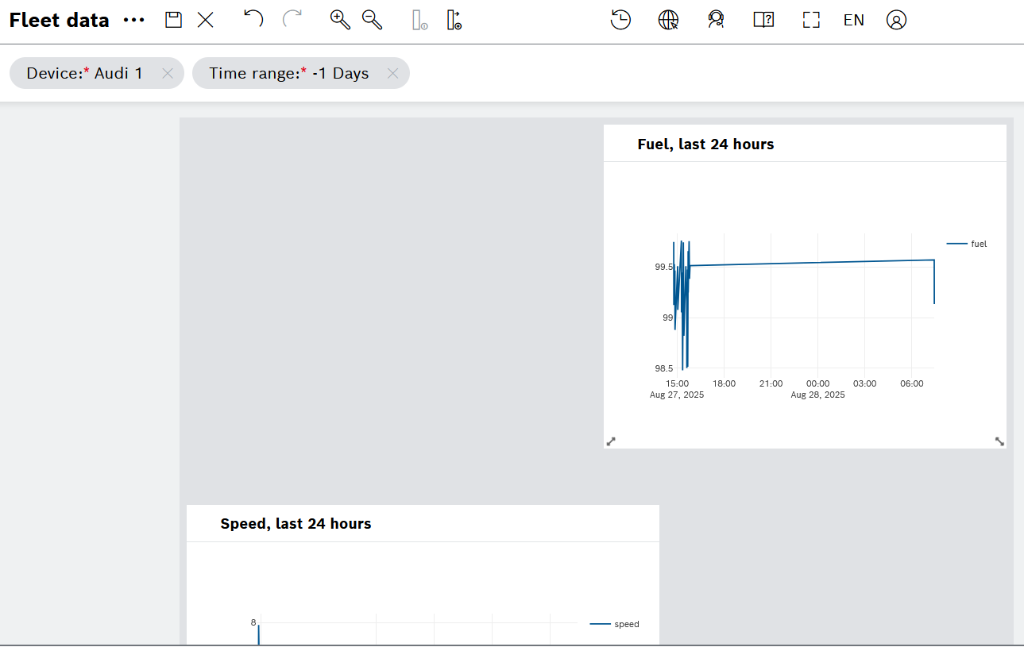Undo the last dashboard edit
The image size is (1024, 647).
point(253,19)
